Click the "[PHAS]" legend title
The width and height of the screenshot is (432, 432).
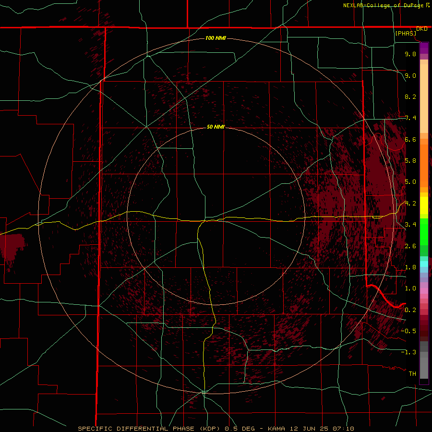pyautogui.click(x=406, y=33)
